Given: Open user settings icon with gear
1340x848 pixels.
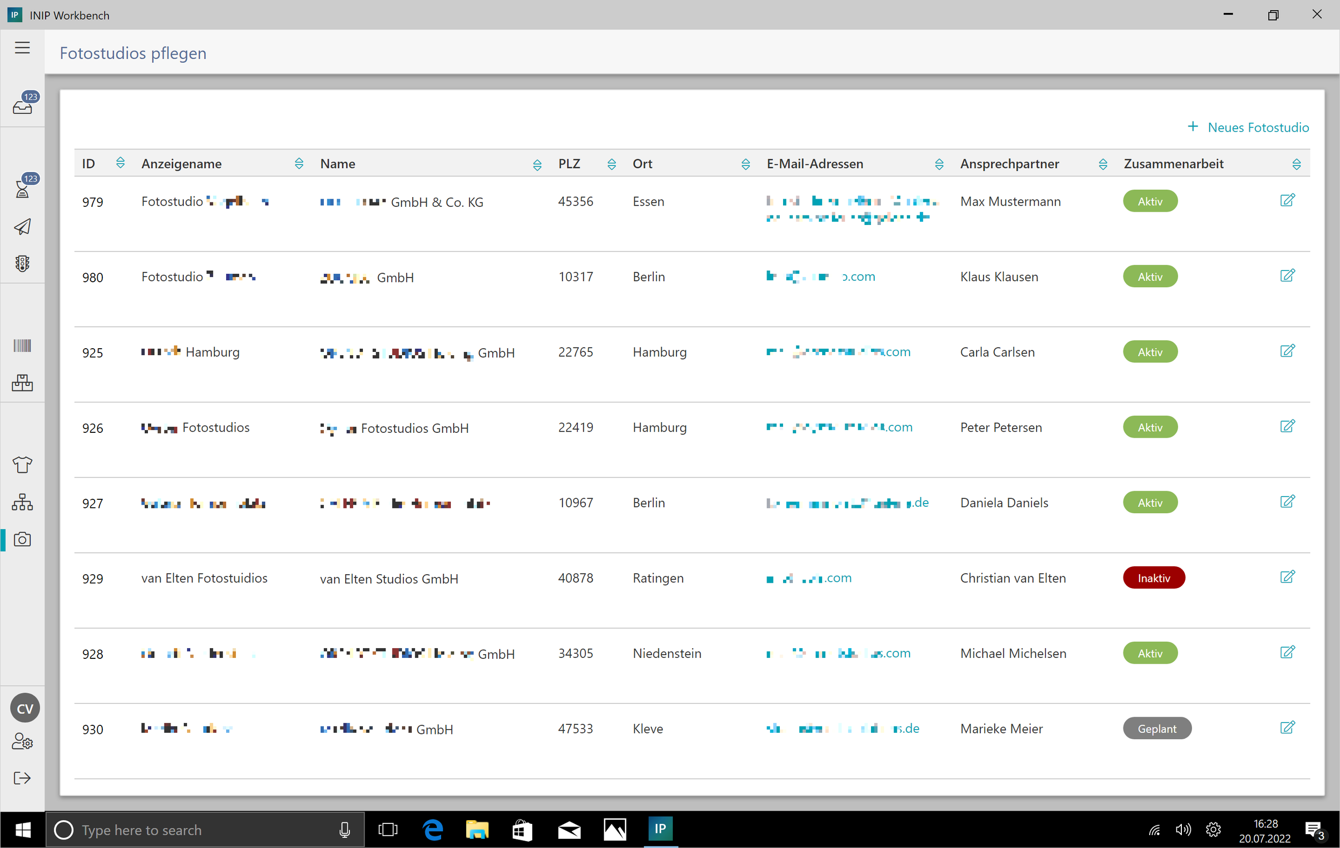Looking at the screenshot, I should point(23,742).
